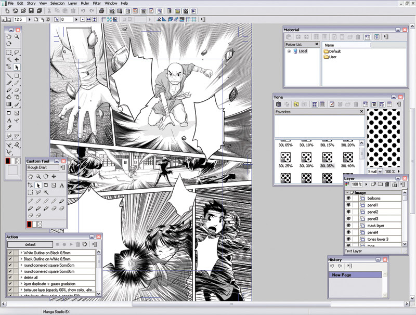Click the default action set button
The height and width of the screenshot is (315, 416).
coord(30,244)
